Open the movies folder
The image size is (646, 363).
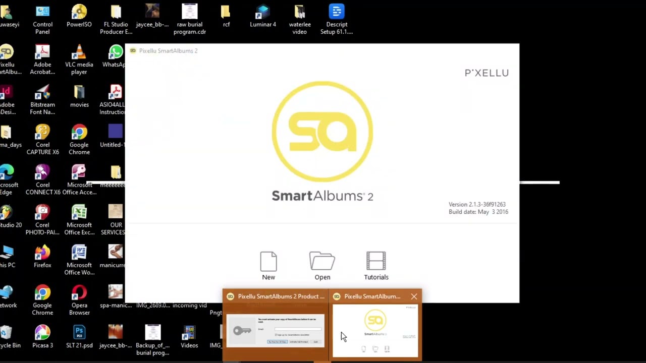tap(79, 96)
